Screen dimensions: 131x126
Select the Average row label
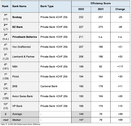tap(17, 114)
